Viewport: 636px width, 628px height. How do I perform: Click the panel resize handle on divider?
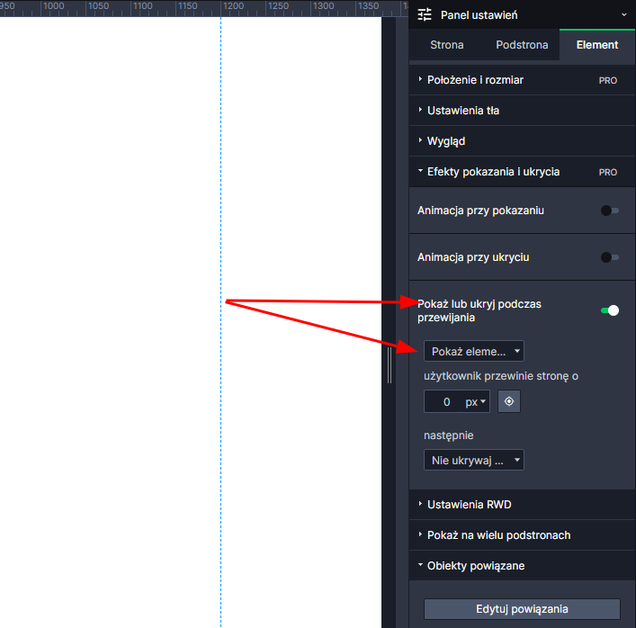[390, 366]
